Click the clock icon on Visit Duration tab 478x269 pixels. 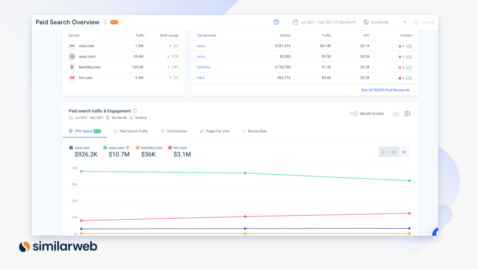[x=162, y=132]
